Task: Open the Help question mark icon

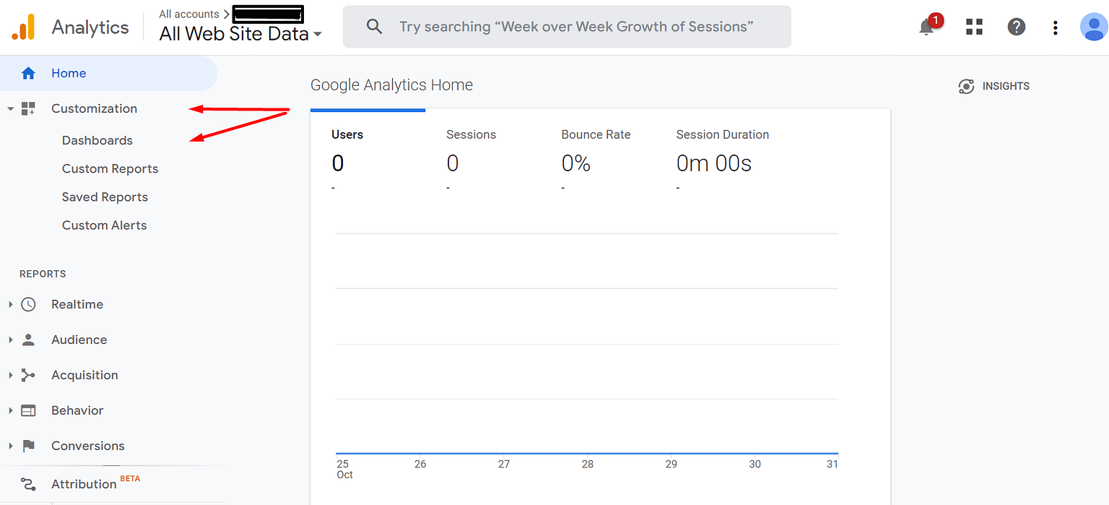Action: coord(1017,27)
